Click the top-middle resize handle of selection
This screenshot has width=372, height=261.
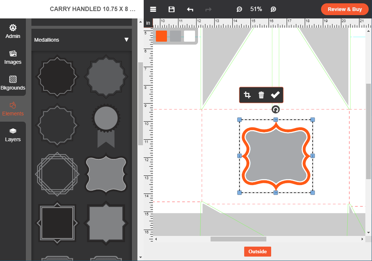point(276,120)
